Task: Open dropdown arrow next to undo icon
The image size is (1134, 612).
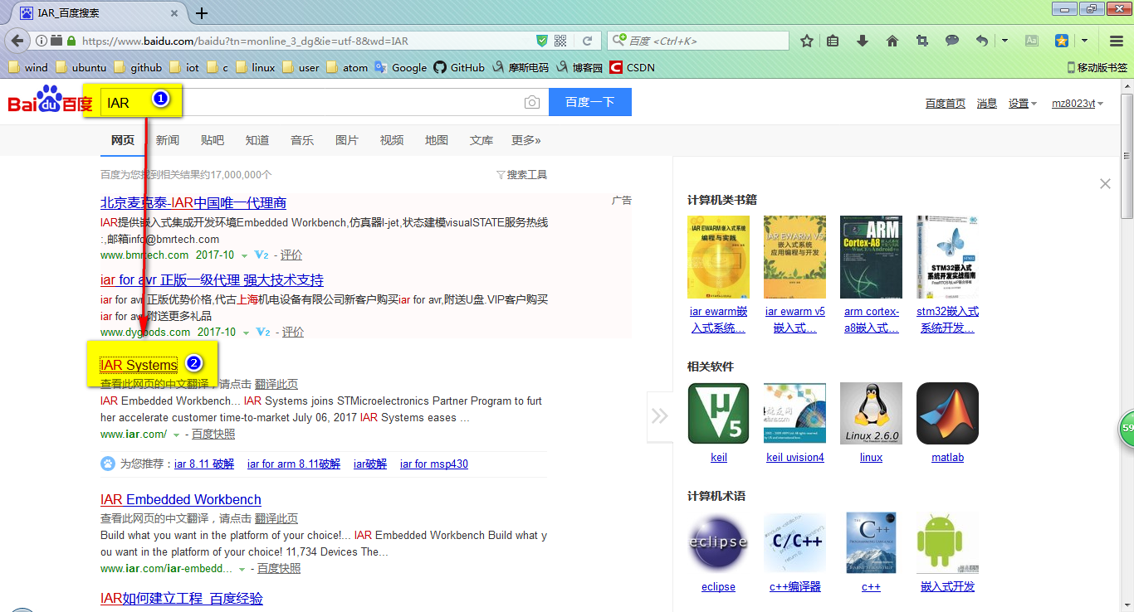Action: [x=1004, y=41]
